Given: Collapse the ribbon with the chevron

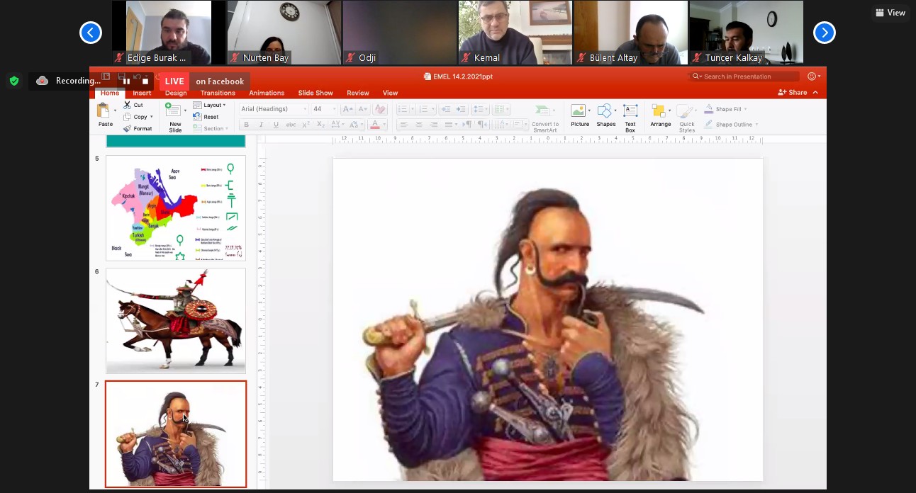Looking at the screenshot, I should [x=815, y=93].
